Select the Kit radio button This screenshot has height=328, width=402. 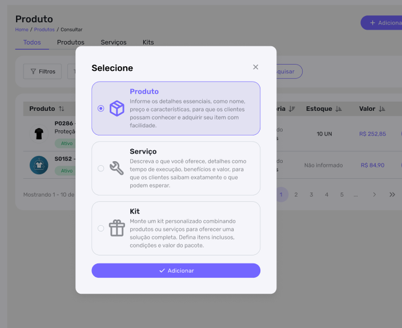point(101,228)
